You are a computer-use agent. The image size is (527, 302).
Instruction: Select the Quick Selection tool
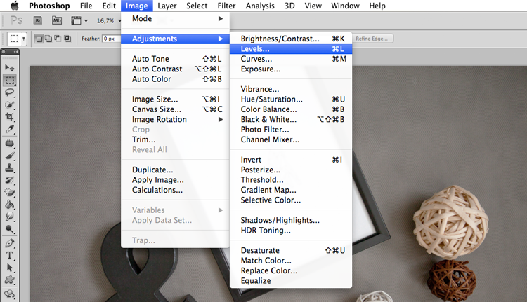pos(10,104)
